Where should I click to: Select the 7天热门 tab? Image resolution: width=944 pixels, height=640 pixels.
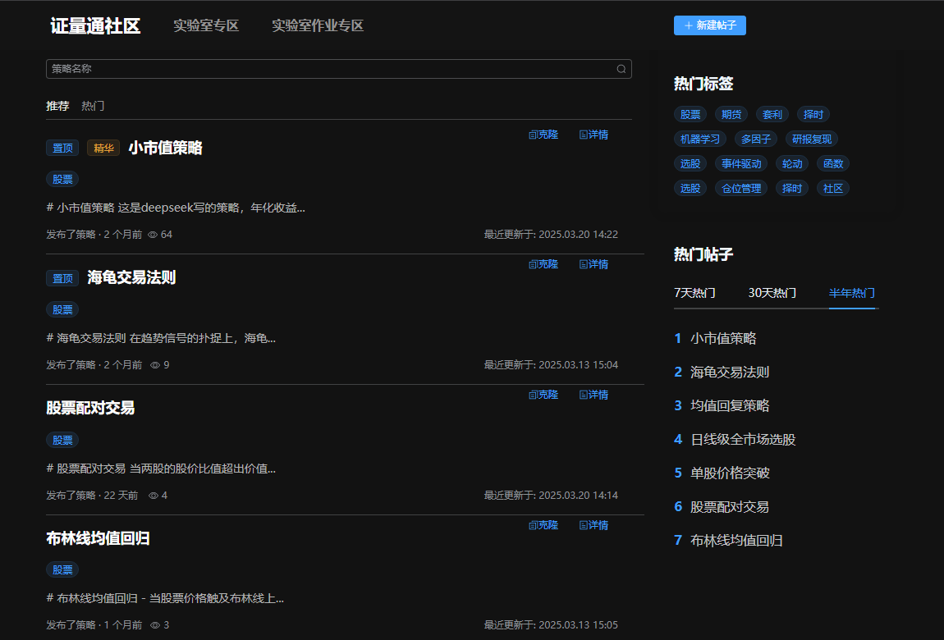694,293
